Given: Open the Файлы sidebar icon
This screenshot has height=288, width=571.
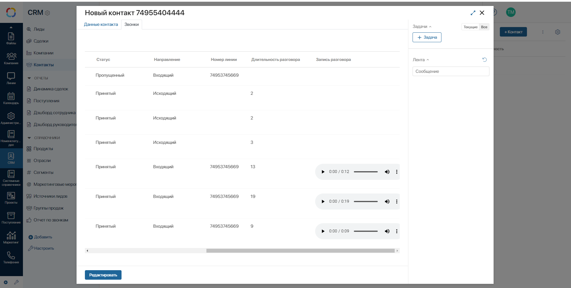Looking at the screenshot, I should 11,38.
